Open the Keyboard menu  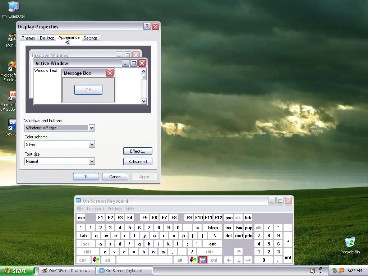tap(95, 209)
